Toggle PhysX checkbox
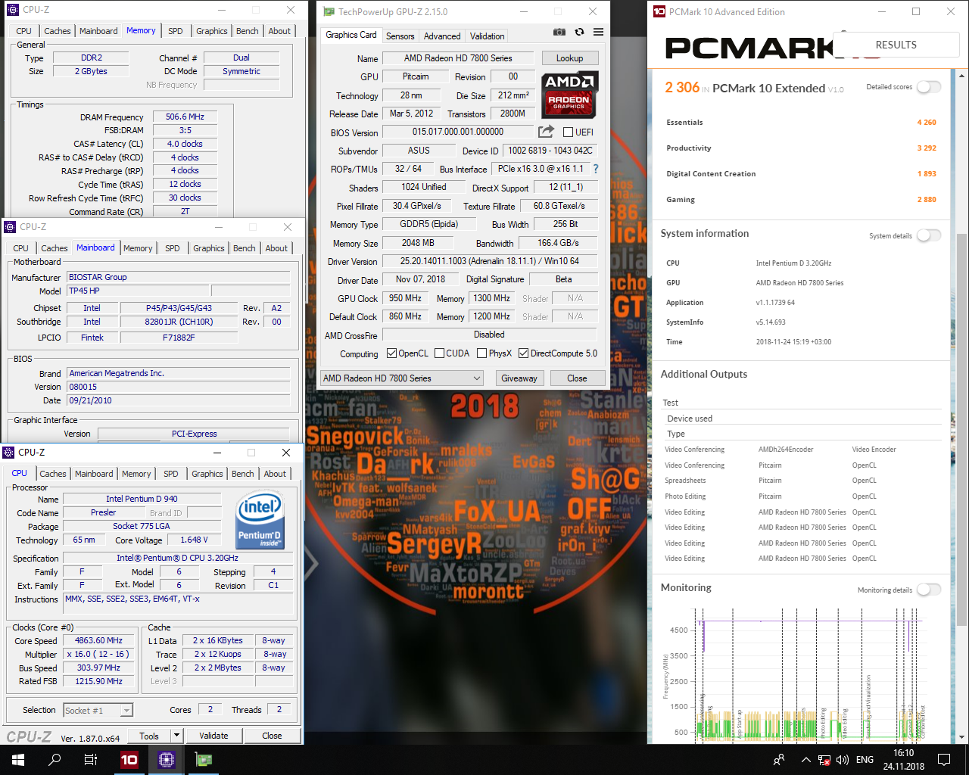Viewport: 969px width, 775px height. [481, 353]
